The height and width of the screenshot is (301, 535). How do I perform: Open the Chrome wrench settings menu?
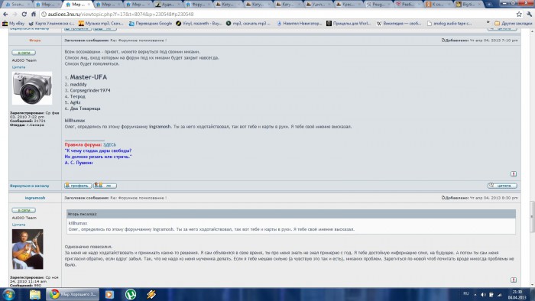click(529, 15)
